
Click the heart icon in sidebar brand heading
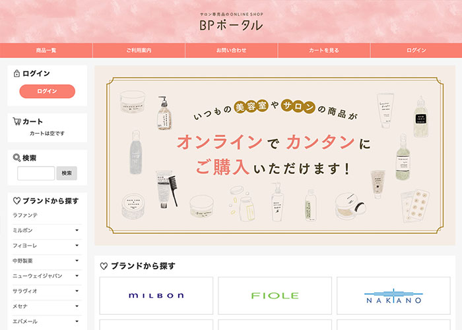click(16, 201)
